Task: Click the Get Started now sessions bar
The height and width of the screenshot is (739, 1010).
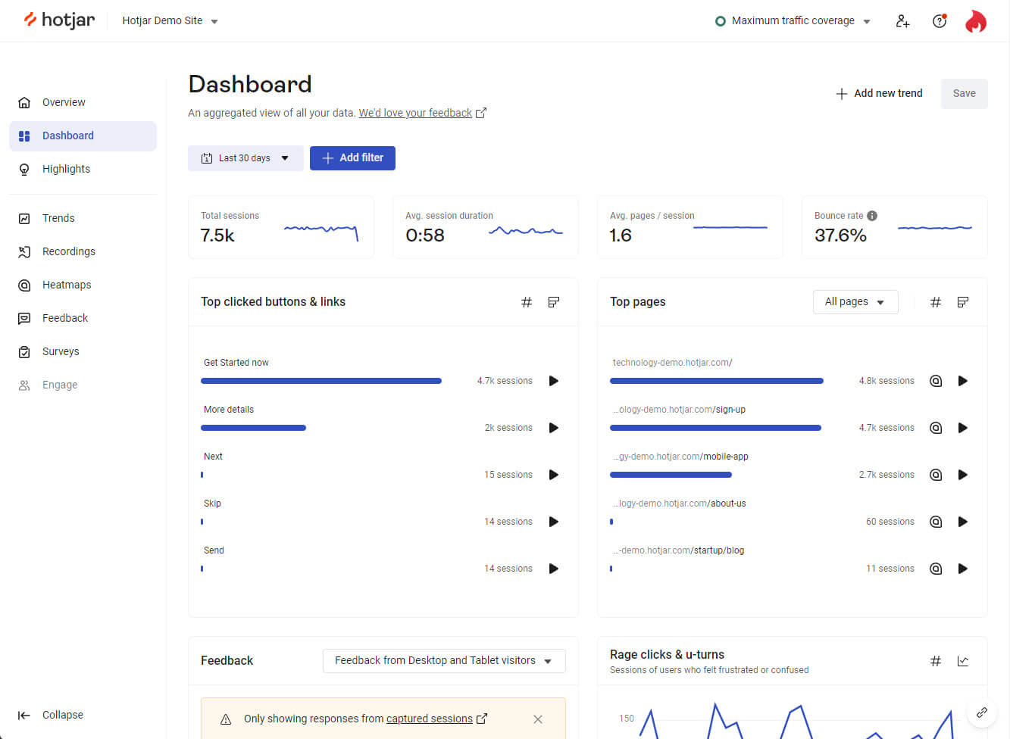Action: [x=321, y=381]
